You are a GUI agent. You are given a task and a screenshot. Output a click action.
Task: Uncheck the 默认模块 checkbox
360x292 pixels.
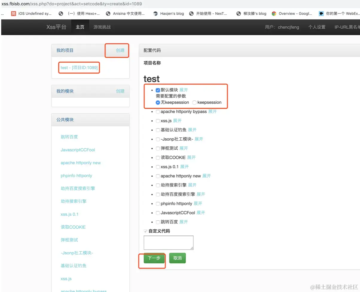pyautogui.click(x=158, y=90)
